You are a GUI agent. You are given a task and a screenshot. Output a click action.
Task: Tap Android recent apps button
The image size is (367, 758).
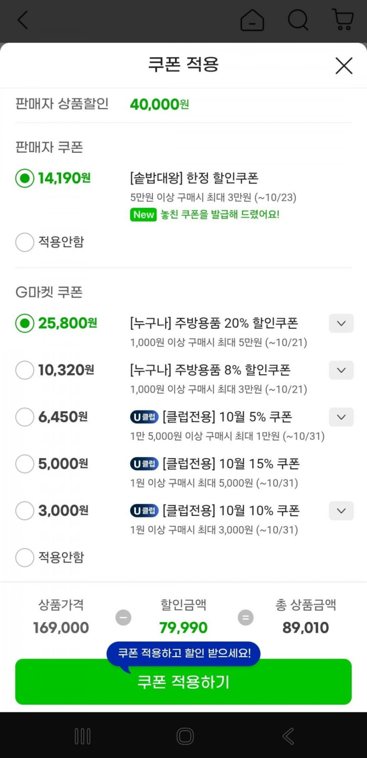pyautogui.click(x=83, y=736)
